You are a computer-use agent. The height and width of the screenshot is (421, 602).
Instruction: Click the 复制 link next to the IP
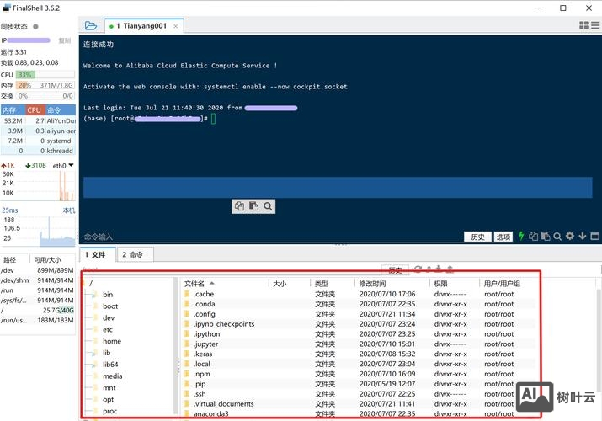point(64,40)
